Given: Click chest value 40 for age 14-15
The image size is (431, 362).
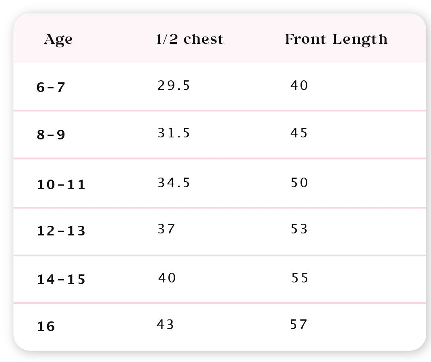Looking at the screenshot, I should click(167, 278).
